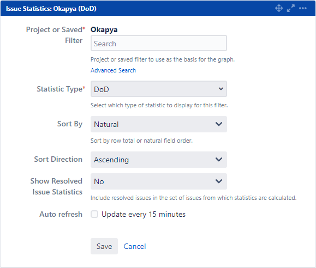Click the 'Update every 15 minutes' label
This screenshot has height=268, width=316.
(144, 214)
